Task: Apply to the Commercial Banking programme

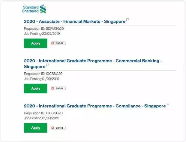Action: (36, 88)
